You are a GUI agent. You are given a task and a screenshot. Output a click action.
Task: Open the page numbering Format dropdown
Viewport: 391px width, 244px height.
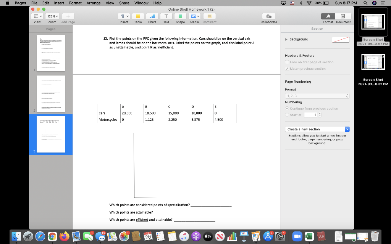(x=317, y=96)
